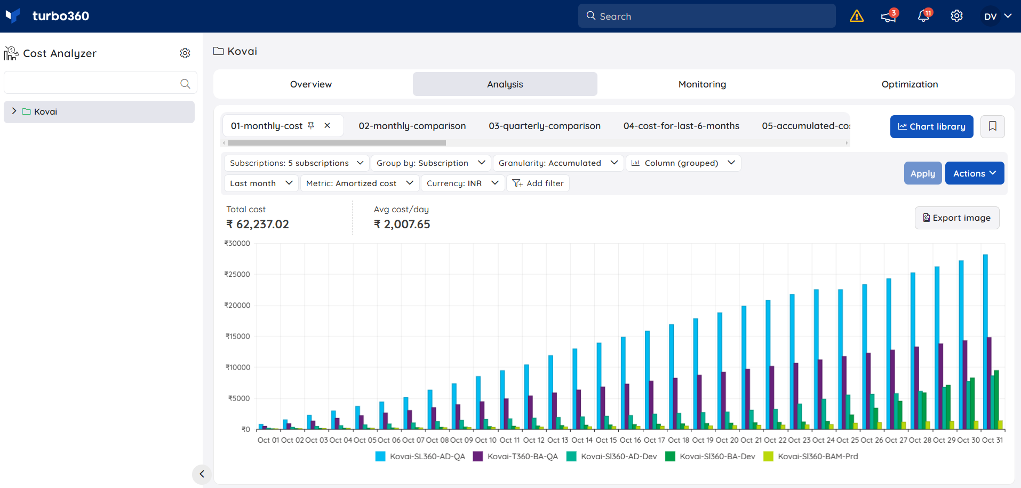
Task: Toggle Kovai-SL360-AD-QA legend swatch
Action: click(380, 457)
